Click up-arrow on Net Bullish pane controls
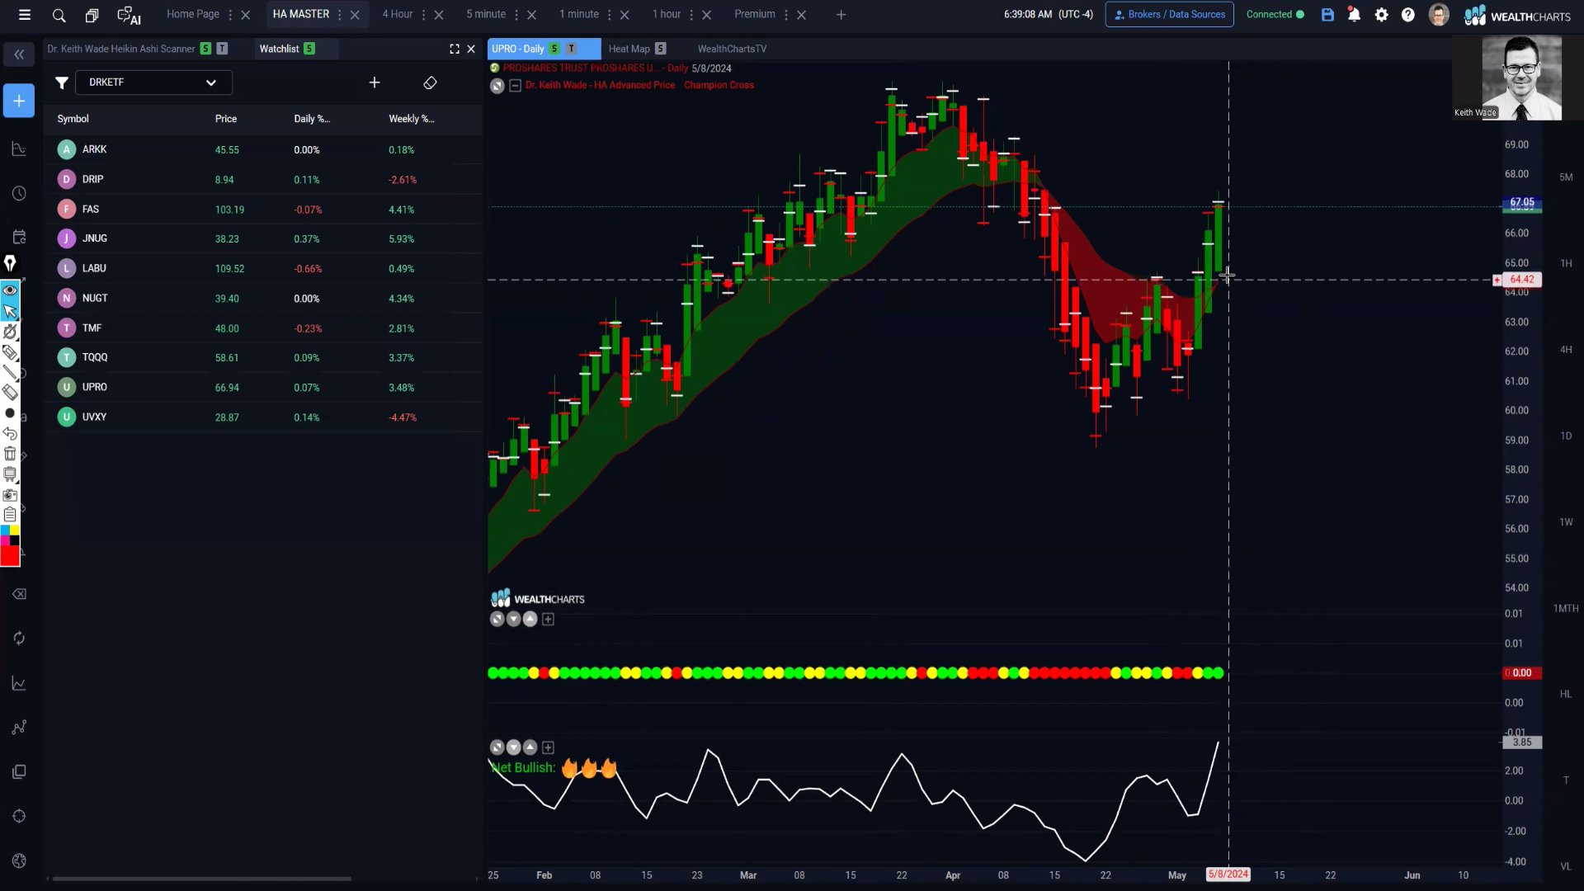The height and width of the screenshot is (891, 1584). 530,747
